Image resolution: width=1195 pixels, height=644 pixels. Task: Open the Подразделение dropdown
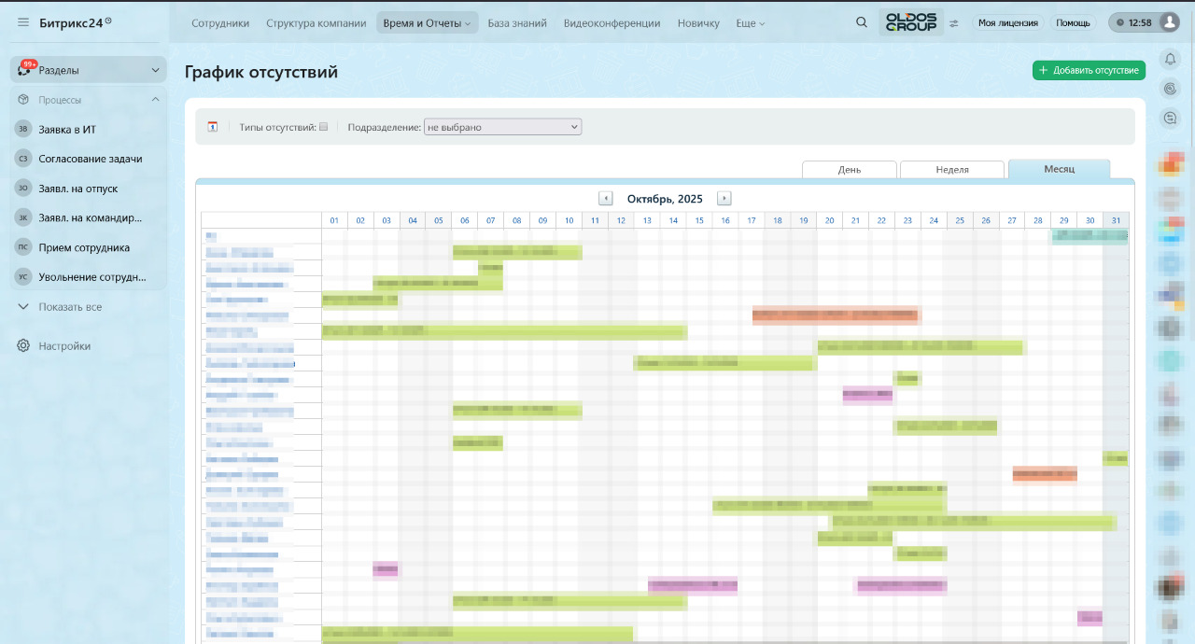click(502, 127)
